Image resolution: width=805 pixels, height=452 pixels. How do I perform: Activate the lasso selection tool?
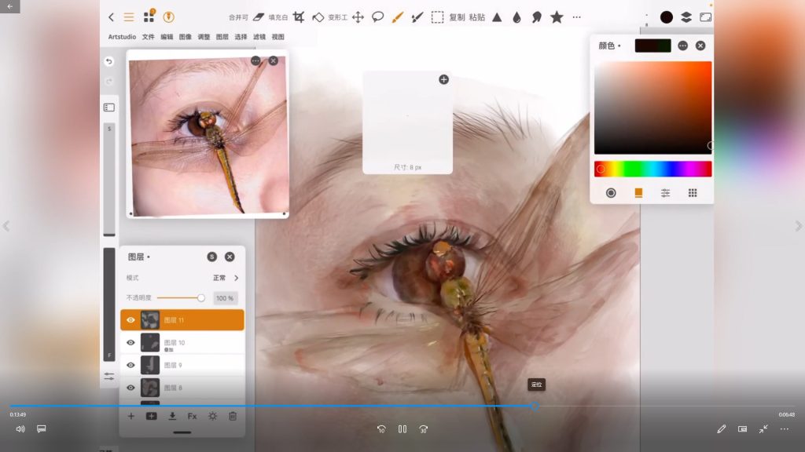tap(377, 17)
